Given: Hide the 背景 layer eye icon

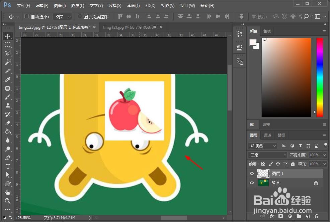Looking at the screenshot, I should click(252, 183).
